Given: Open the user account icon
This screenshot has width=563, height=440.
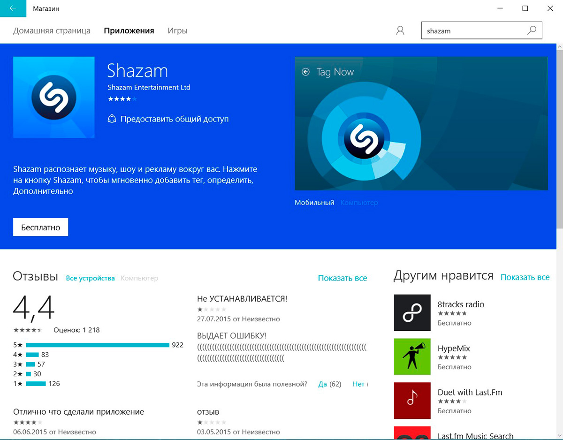Looking at the screenshot, I should [x=400, y=30].
